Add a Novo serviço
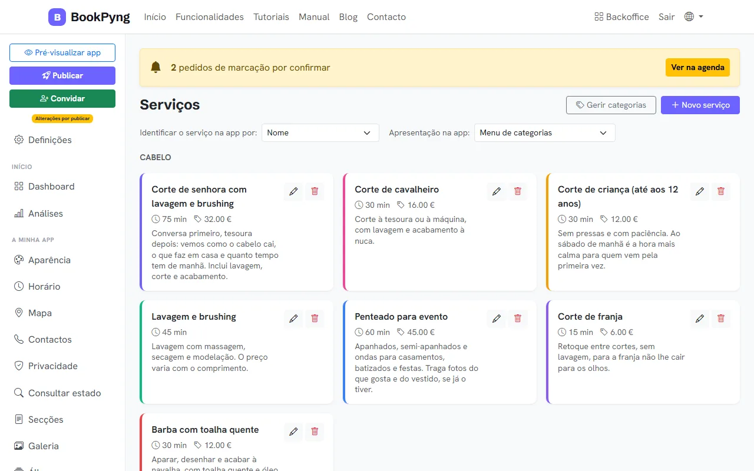 [700, 105]
